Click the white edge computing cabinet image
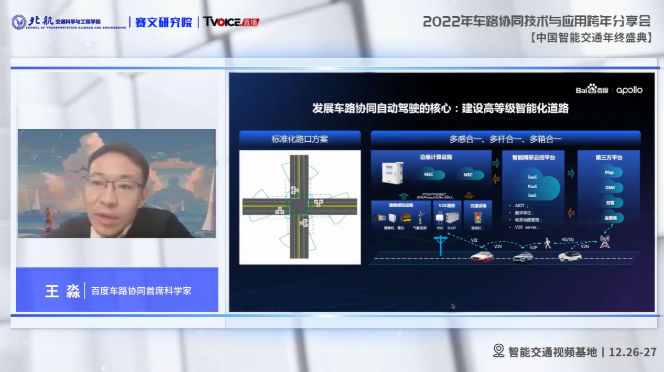The height and width of the screenshot is (372, 664). pyautogui.click(x=392, y=172)
